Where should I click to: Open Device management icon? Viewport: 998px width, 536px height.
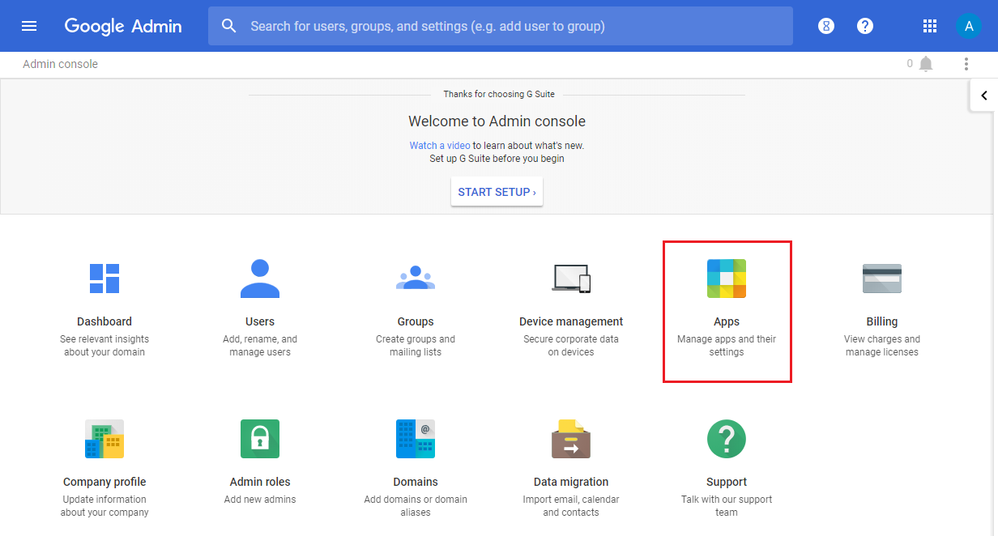[571, 279]
